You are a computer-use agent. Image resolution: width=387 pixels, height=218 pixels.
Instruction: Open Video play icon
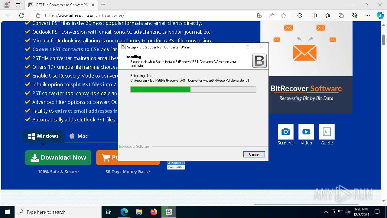pyautogui.click(x=306, y=132)
